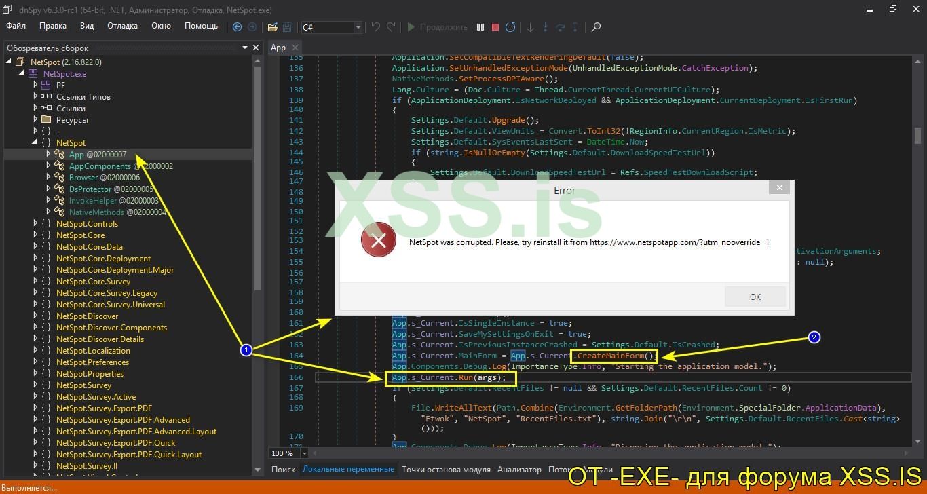The width and height of the screenshot is (927, 494).
Task: Expand the PE node
Action: pos(35,85)
